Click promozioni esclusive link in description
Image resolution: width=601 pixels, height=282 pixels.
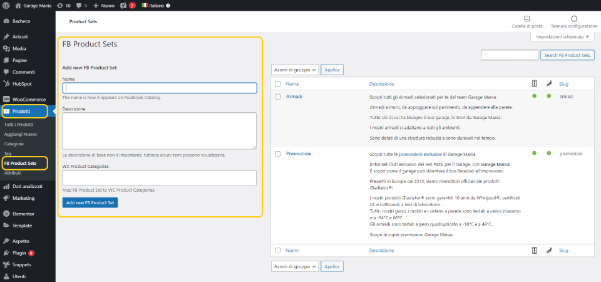coord(420,154)
